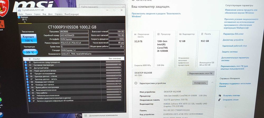
Task: Click the Стандарт field NVM Express 1.4
Action: point(93,50)
